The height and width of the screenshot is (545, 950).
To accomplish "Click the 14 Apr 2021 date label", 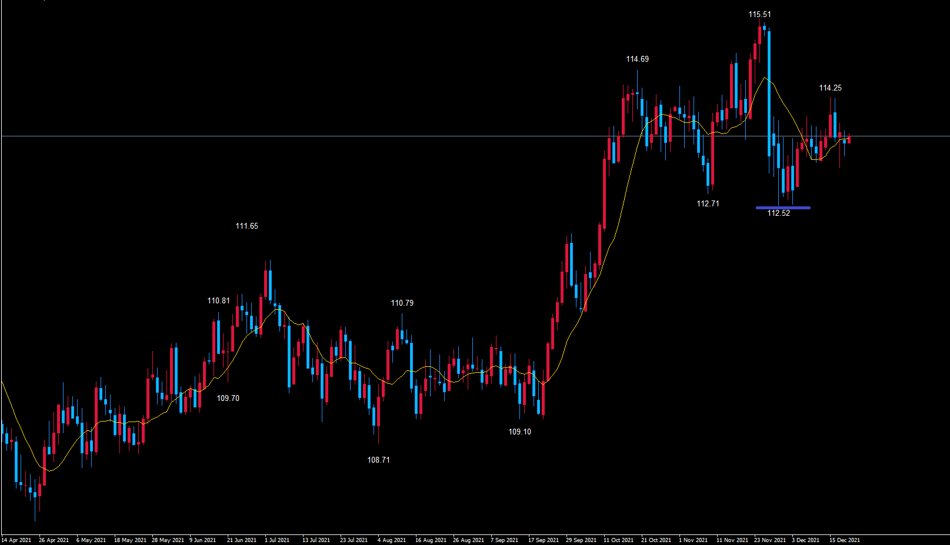I will [16, 540].
